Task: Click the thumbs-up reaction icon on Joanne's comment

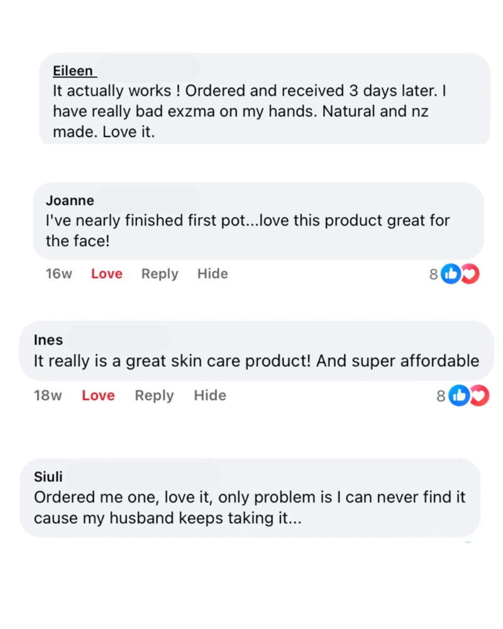Action: coord(451,274)
